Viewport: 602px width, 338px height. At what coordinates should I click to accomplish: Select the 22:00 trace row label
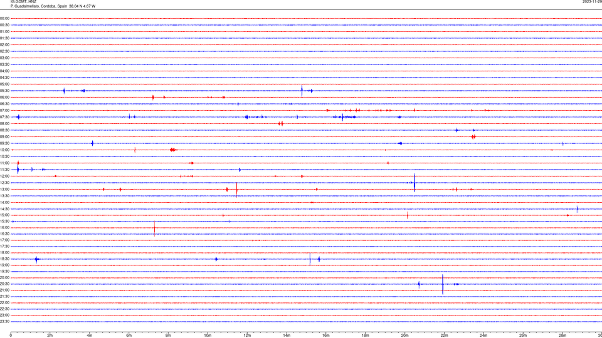tap(4, 303)
